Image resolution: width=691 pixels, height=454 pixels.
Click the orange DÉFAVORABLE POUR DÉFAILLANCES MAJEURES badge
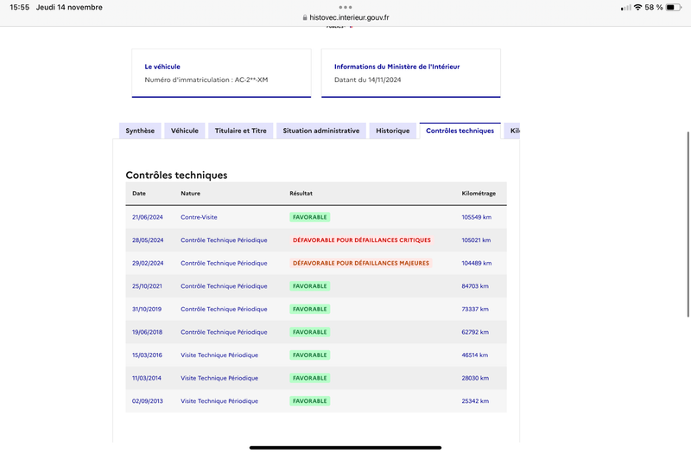(361, 263)
